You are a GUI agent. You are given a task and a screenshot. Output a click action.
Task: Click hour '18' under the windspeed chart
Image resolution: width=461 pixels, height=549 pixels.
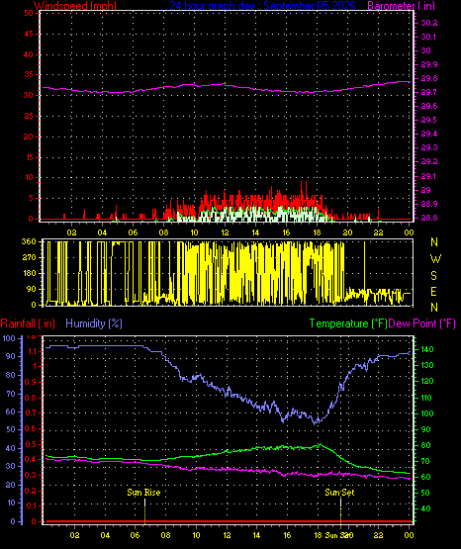point(317,232)
